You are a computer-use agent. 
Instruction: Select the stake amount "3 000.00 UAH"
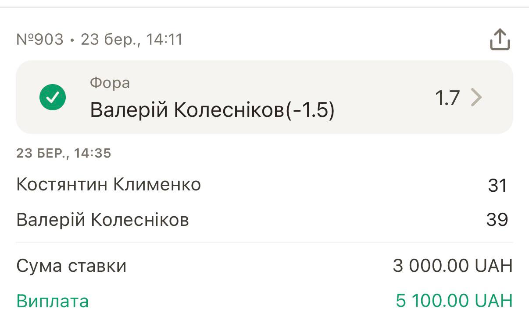(452, 266)
